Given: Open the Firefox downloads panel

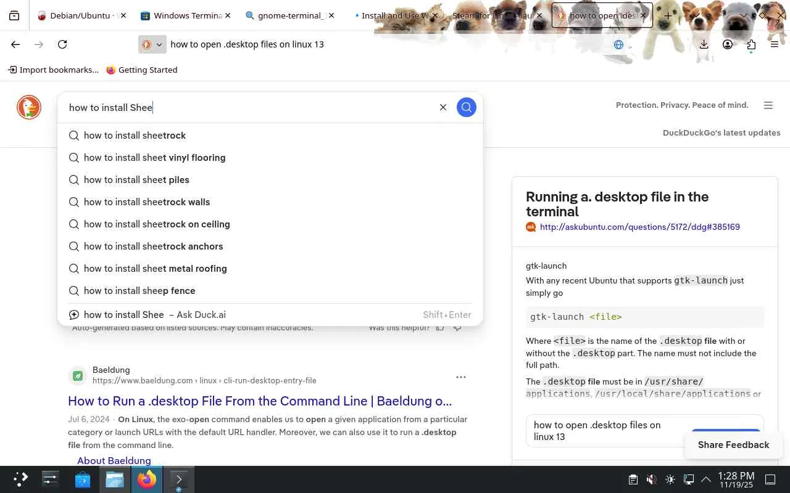Looking at the screenshot, I should click(704, 44).
